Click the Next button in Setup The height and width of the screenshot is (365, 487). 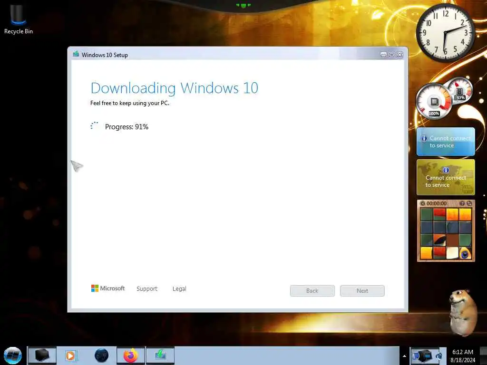(362, 291)
